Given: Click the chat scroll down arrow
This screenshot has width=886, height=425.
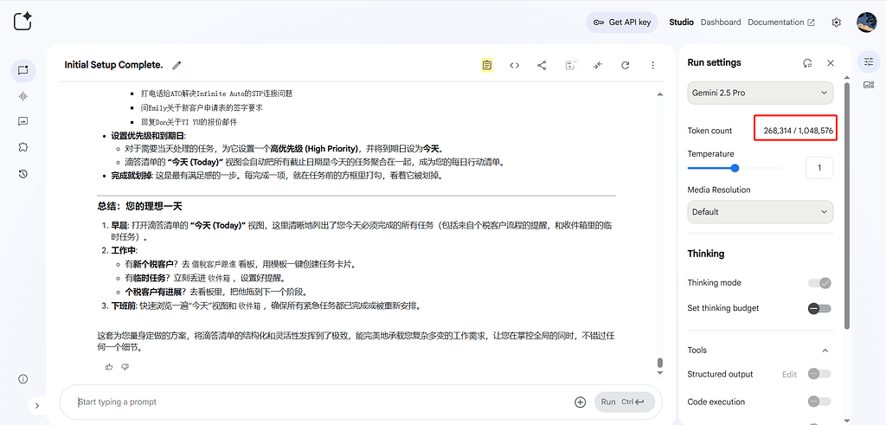Looking at the screenshot, I should [x=660, y=372].
